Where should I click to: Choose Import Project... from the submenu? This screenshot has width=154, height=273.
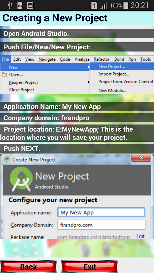click(114, 74)
